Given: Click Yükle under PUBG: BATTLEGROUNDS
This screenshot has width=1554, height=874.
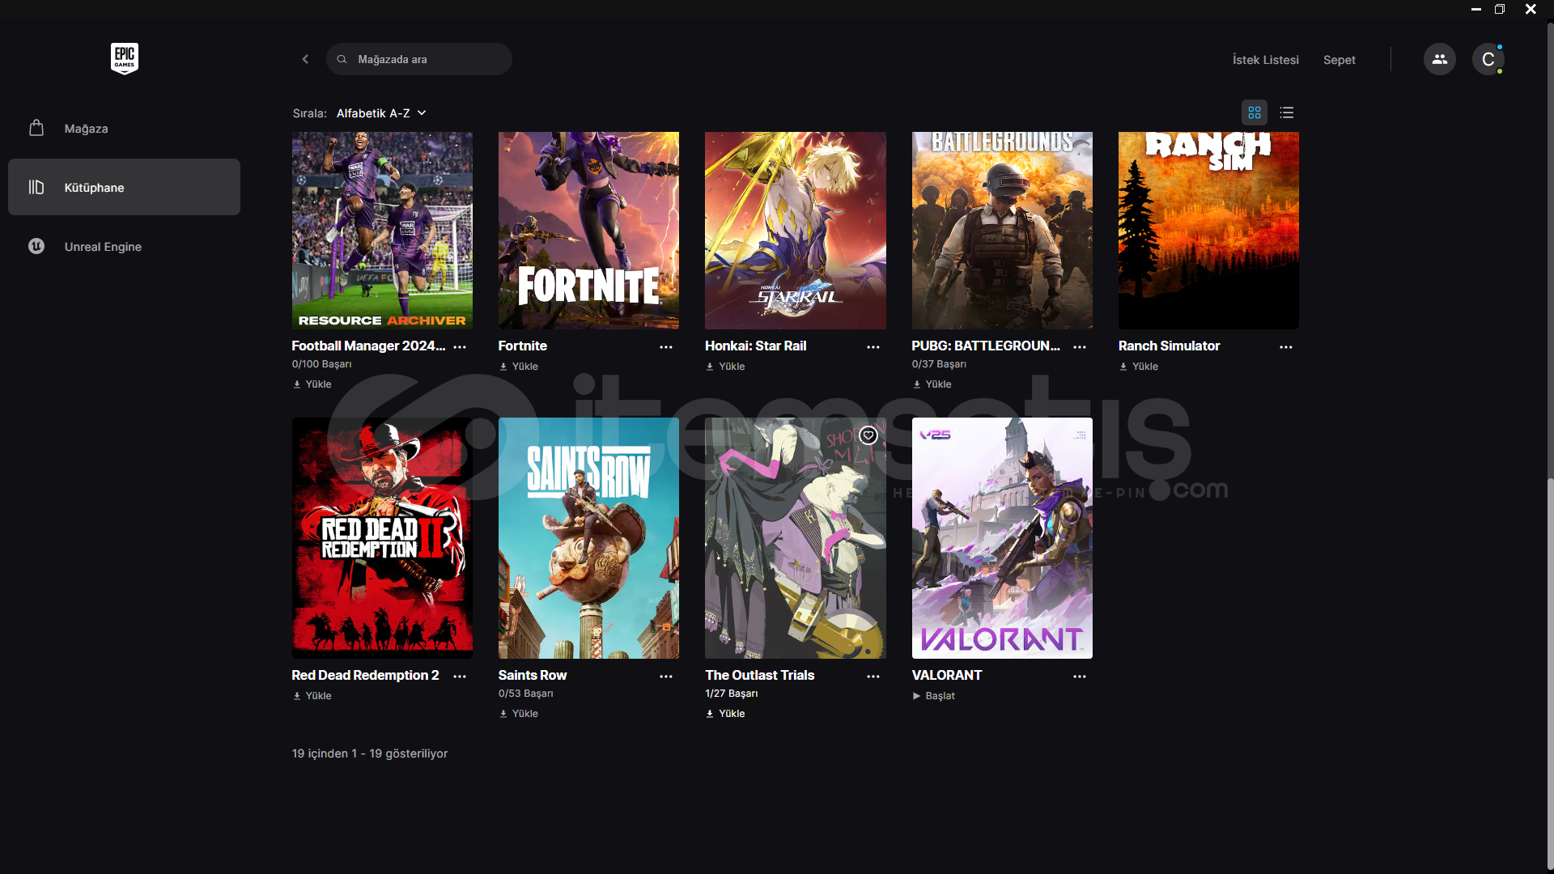Looking at the screenshot, I should [x=932, y=384].
